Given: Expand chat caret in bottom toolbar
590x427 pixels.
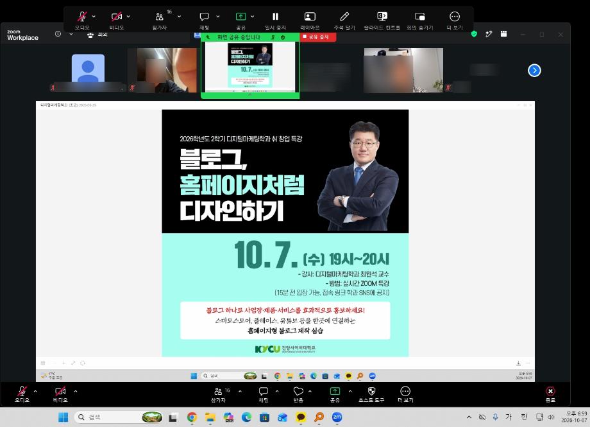Looking at the screenshot, I should pos(277,391).
